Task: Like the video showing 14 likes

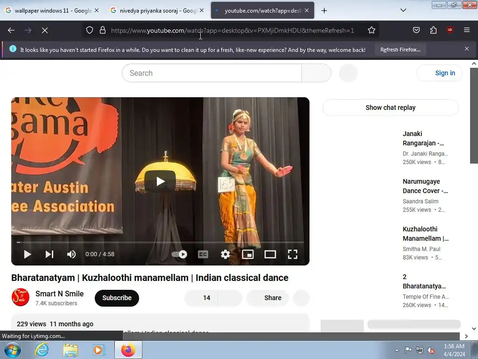Action: (201, 298)
